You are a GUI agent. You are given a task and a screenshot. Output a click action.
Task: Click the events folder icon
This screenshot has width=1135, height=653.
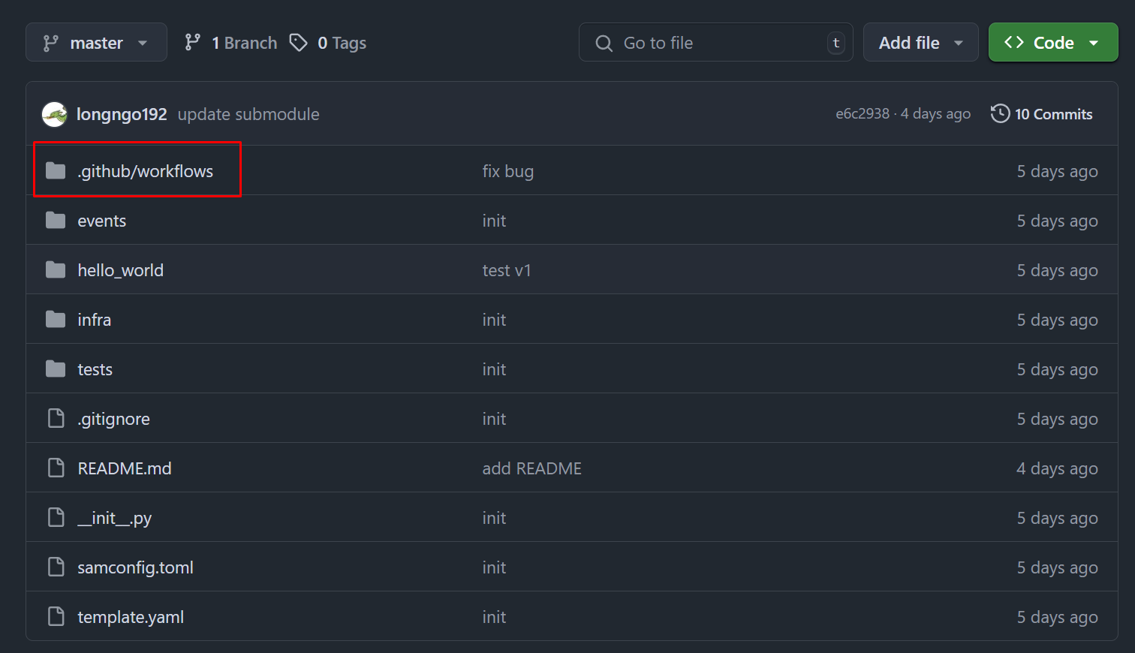[x=56, y=221]
